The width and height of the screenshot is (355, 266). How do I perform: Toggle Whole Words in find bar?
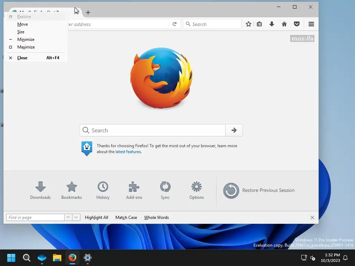pyautogui.click(x=156, y=218)
